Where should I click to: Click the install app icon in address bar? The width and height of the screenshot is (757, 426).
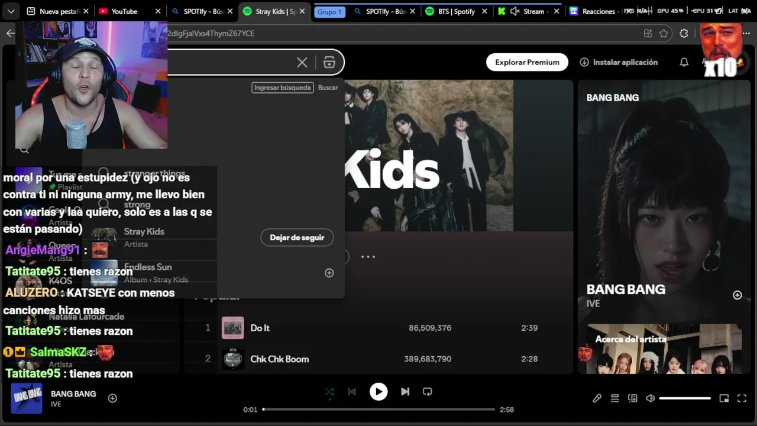648,34
